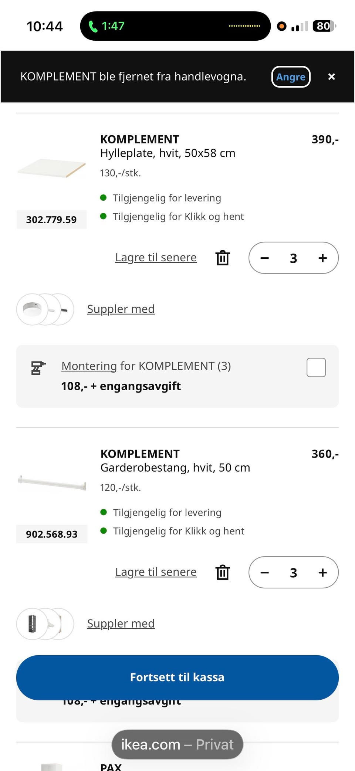Save Garderobestang for later via Lagre til senere
The image size is (355, 771).
point(156,572)
